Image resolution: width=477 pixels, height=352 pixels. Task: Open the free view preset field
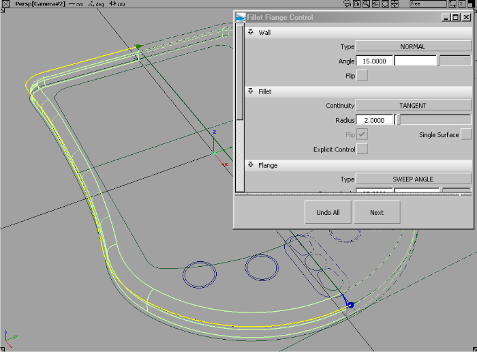pos(429,3)
